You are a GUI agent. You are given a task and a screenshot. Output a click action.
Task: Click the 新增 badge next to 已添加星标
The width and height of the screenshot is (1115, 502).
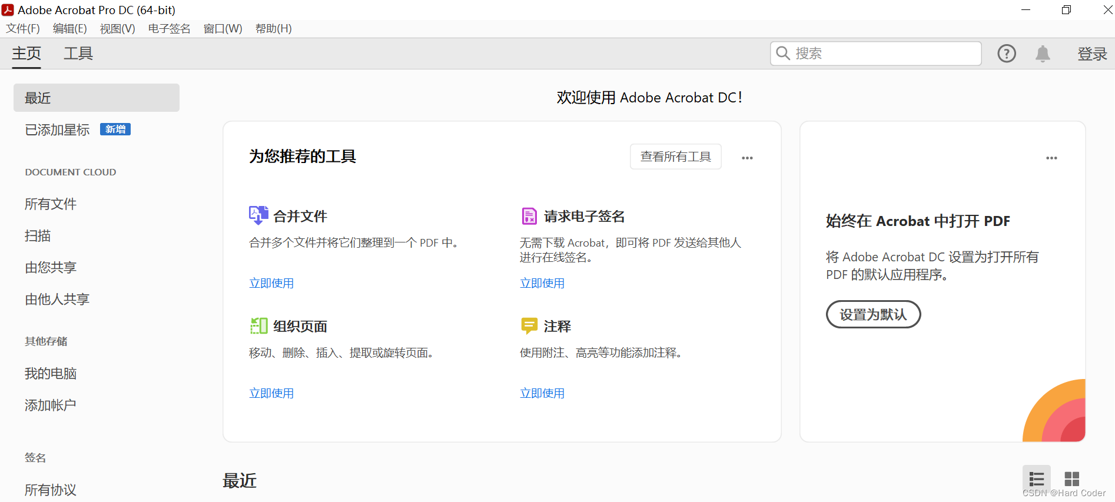pyautogui.click(x=115, y=129)
